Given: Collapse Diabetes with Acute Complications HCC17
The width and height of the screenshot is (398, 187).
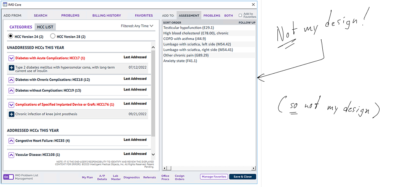Looking at the screenshot, I should click(11, 58).
